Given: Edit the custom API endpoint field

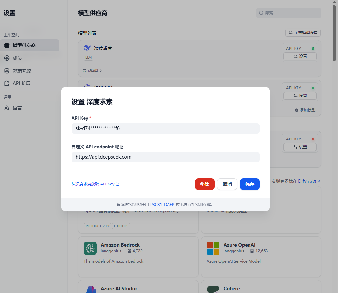Looking at the screenshot, I should (x=166, y=157).
